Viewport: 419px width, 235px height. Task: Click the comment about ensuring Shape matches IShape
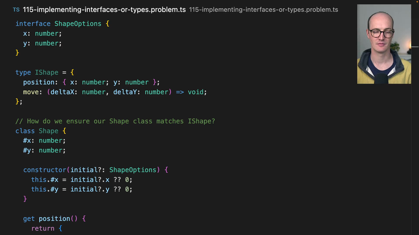[115, 121]
